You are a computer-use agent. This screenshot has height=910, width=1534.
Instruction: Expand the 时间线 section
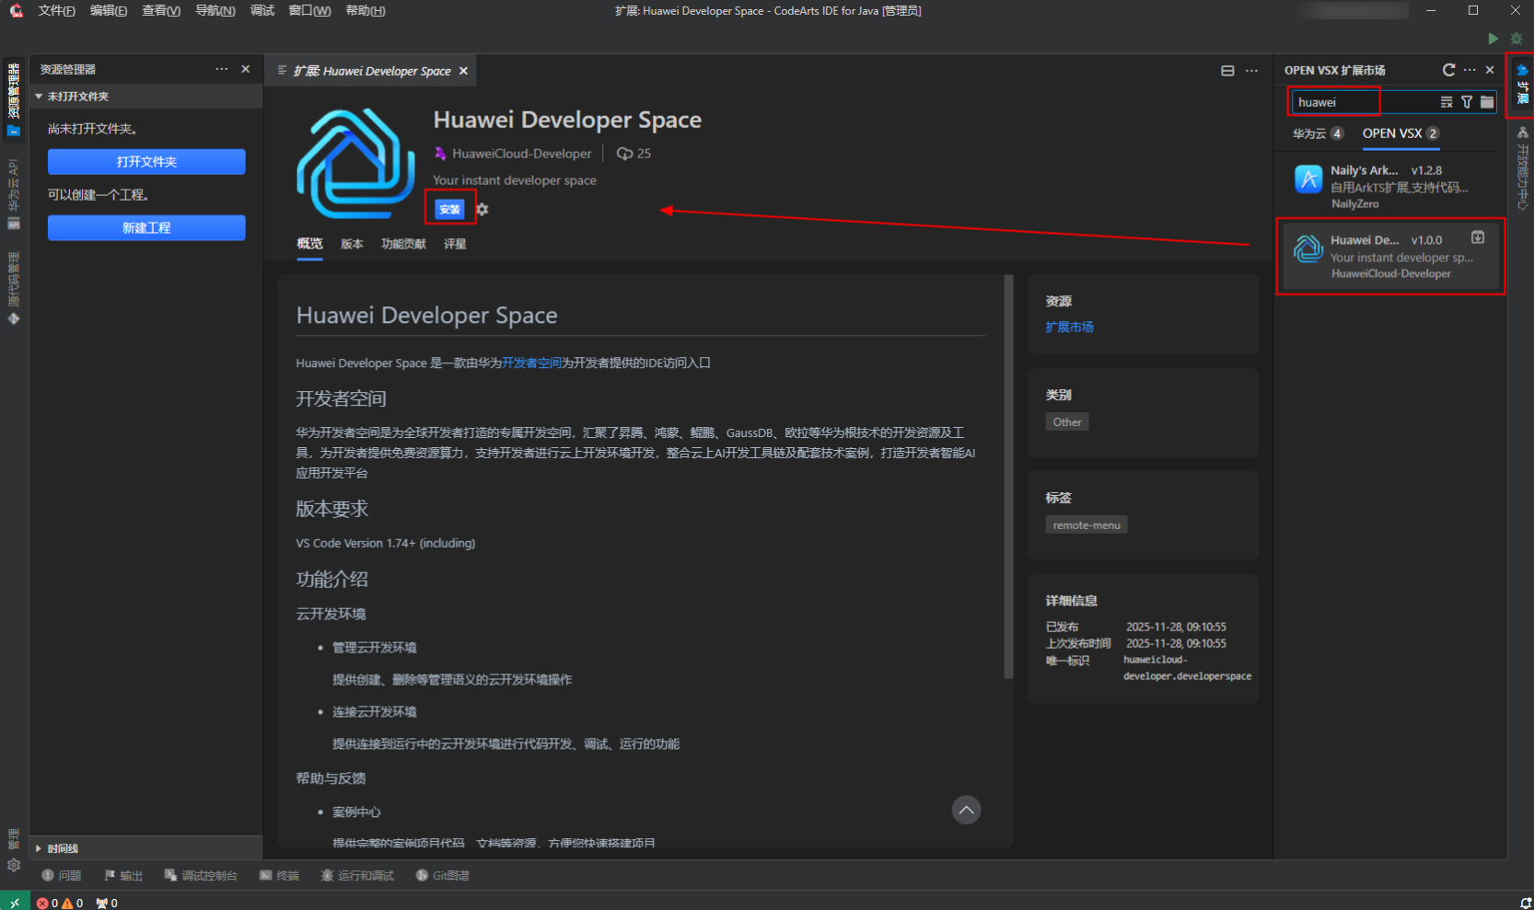pyautogui.click(x=146, y=848)
